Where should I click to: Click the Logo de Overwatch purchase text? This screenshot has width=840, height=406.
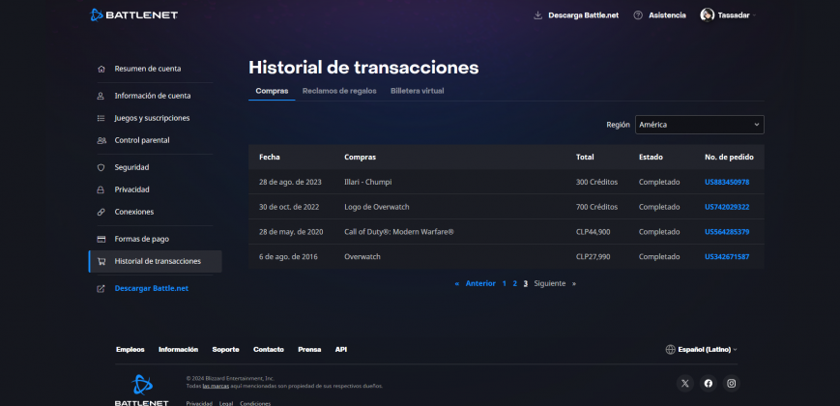click(x=377, y=207)
